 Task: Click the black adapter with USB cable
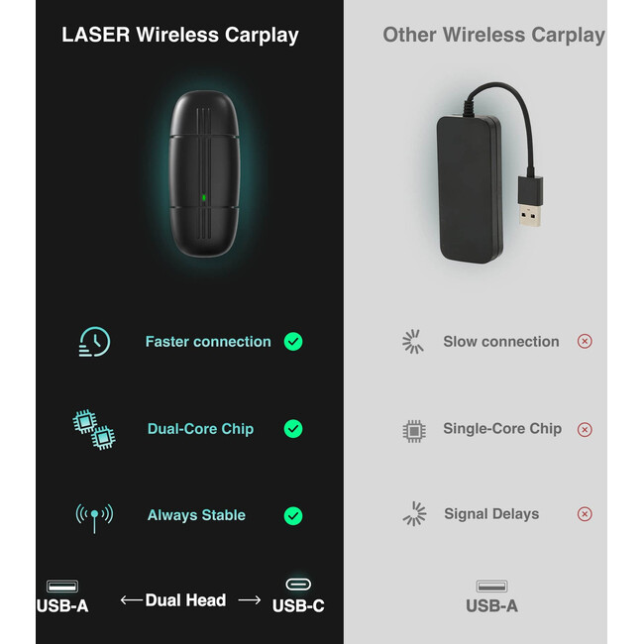489,173
